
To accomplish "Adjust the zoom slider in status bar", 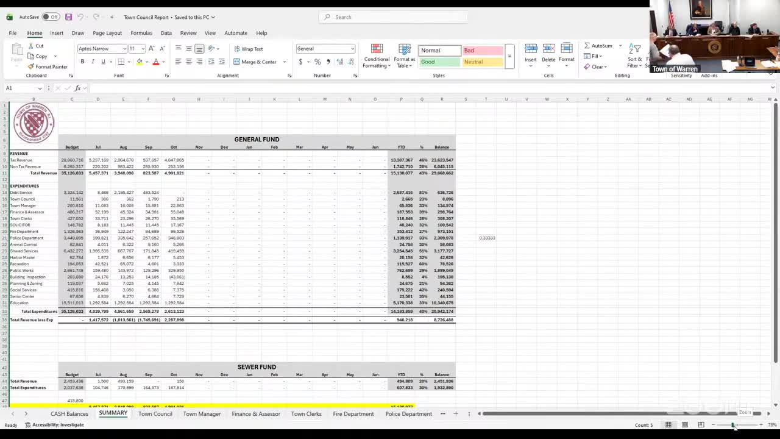I will pos(733,425).
